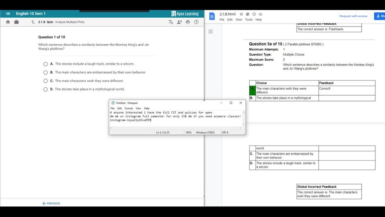Open the Notepad Format menu
The height and width of the screenshot is (217, 385).
pyautogui.click(x=128, y=108)
